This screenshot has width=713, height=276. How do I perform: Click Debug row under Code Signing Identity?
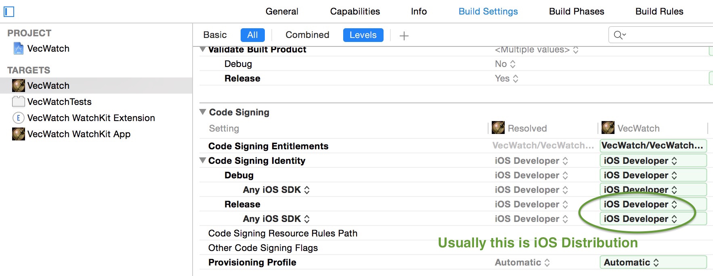239,175
